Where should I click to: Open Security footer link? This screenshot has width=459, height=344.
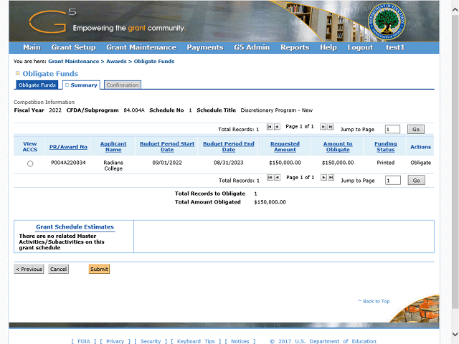[151, 341]
